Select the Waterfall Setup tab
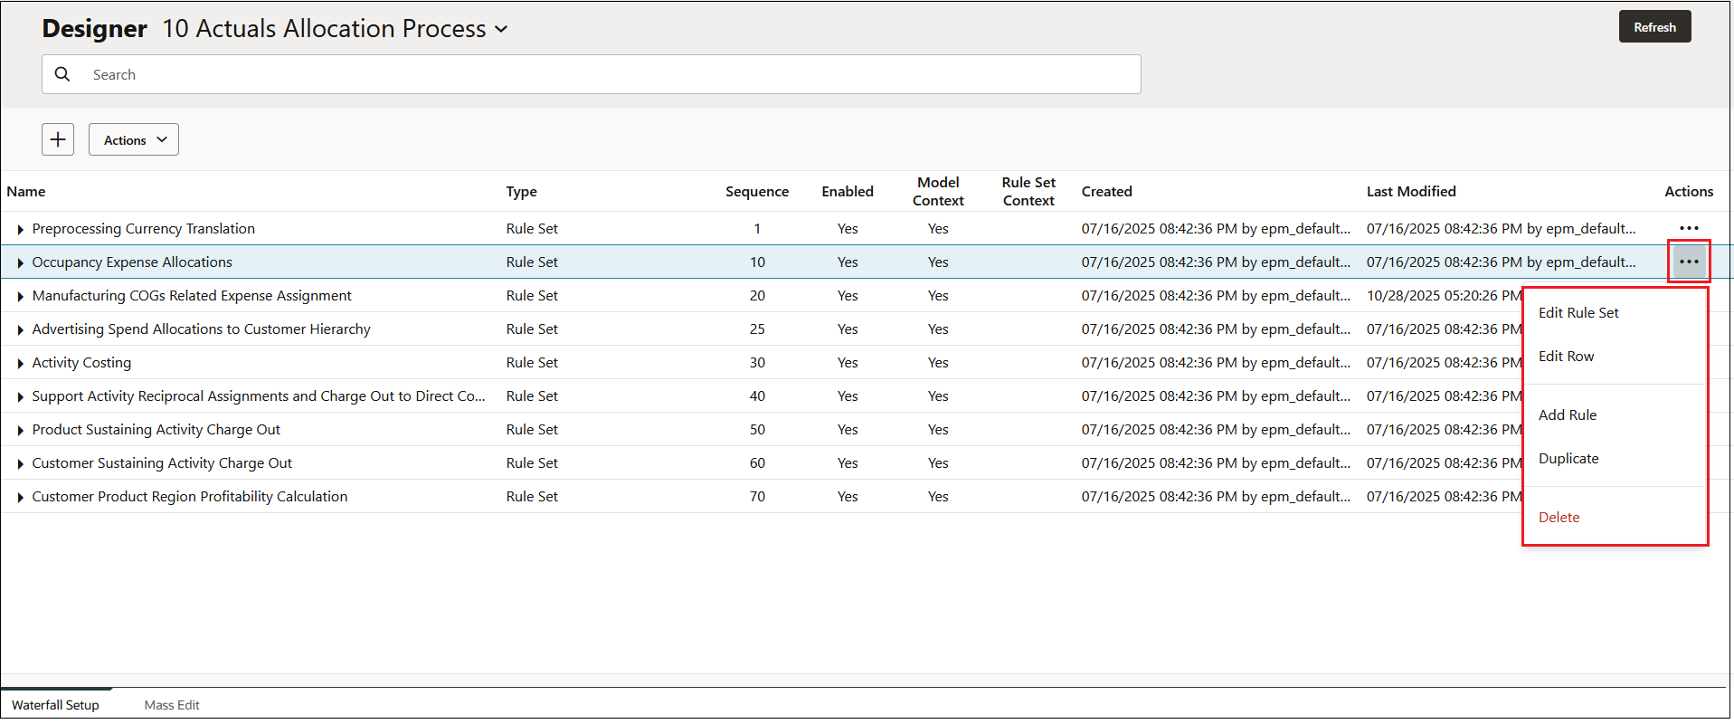This screenshot has width=1734, height=724. click(x=55, y=705)
